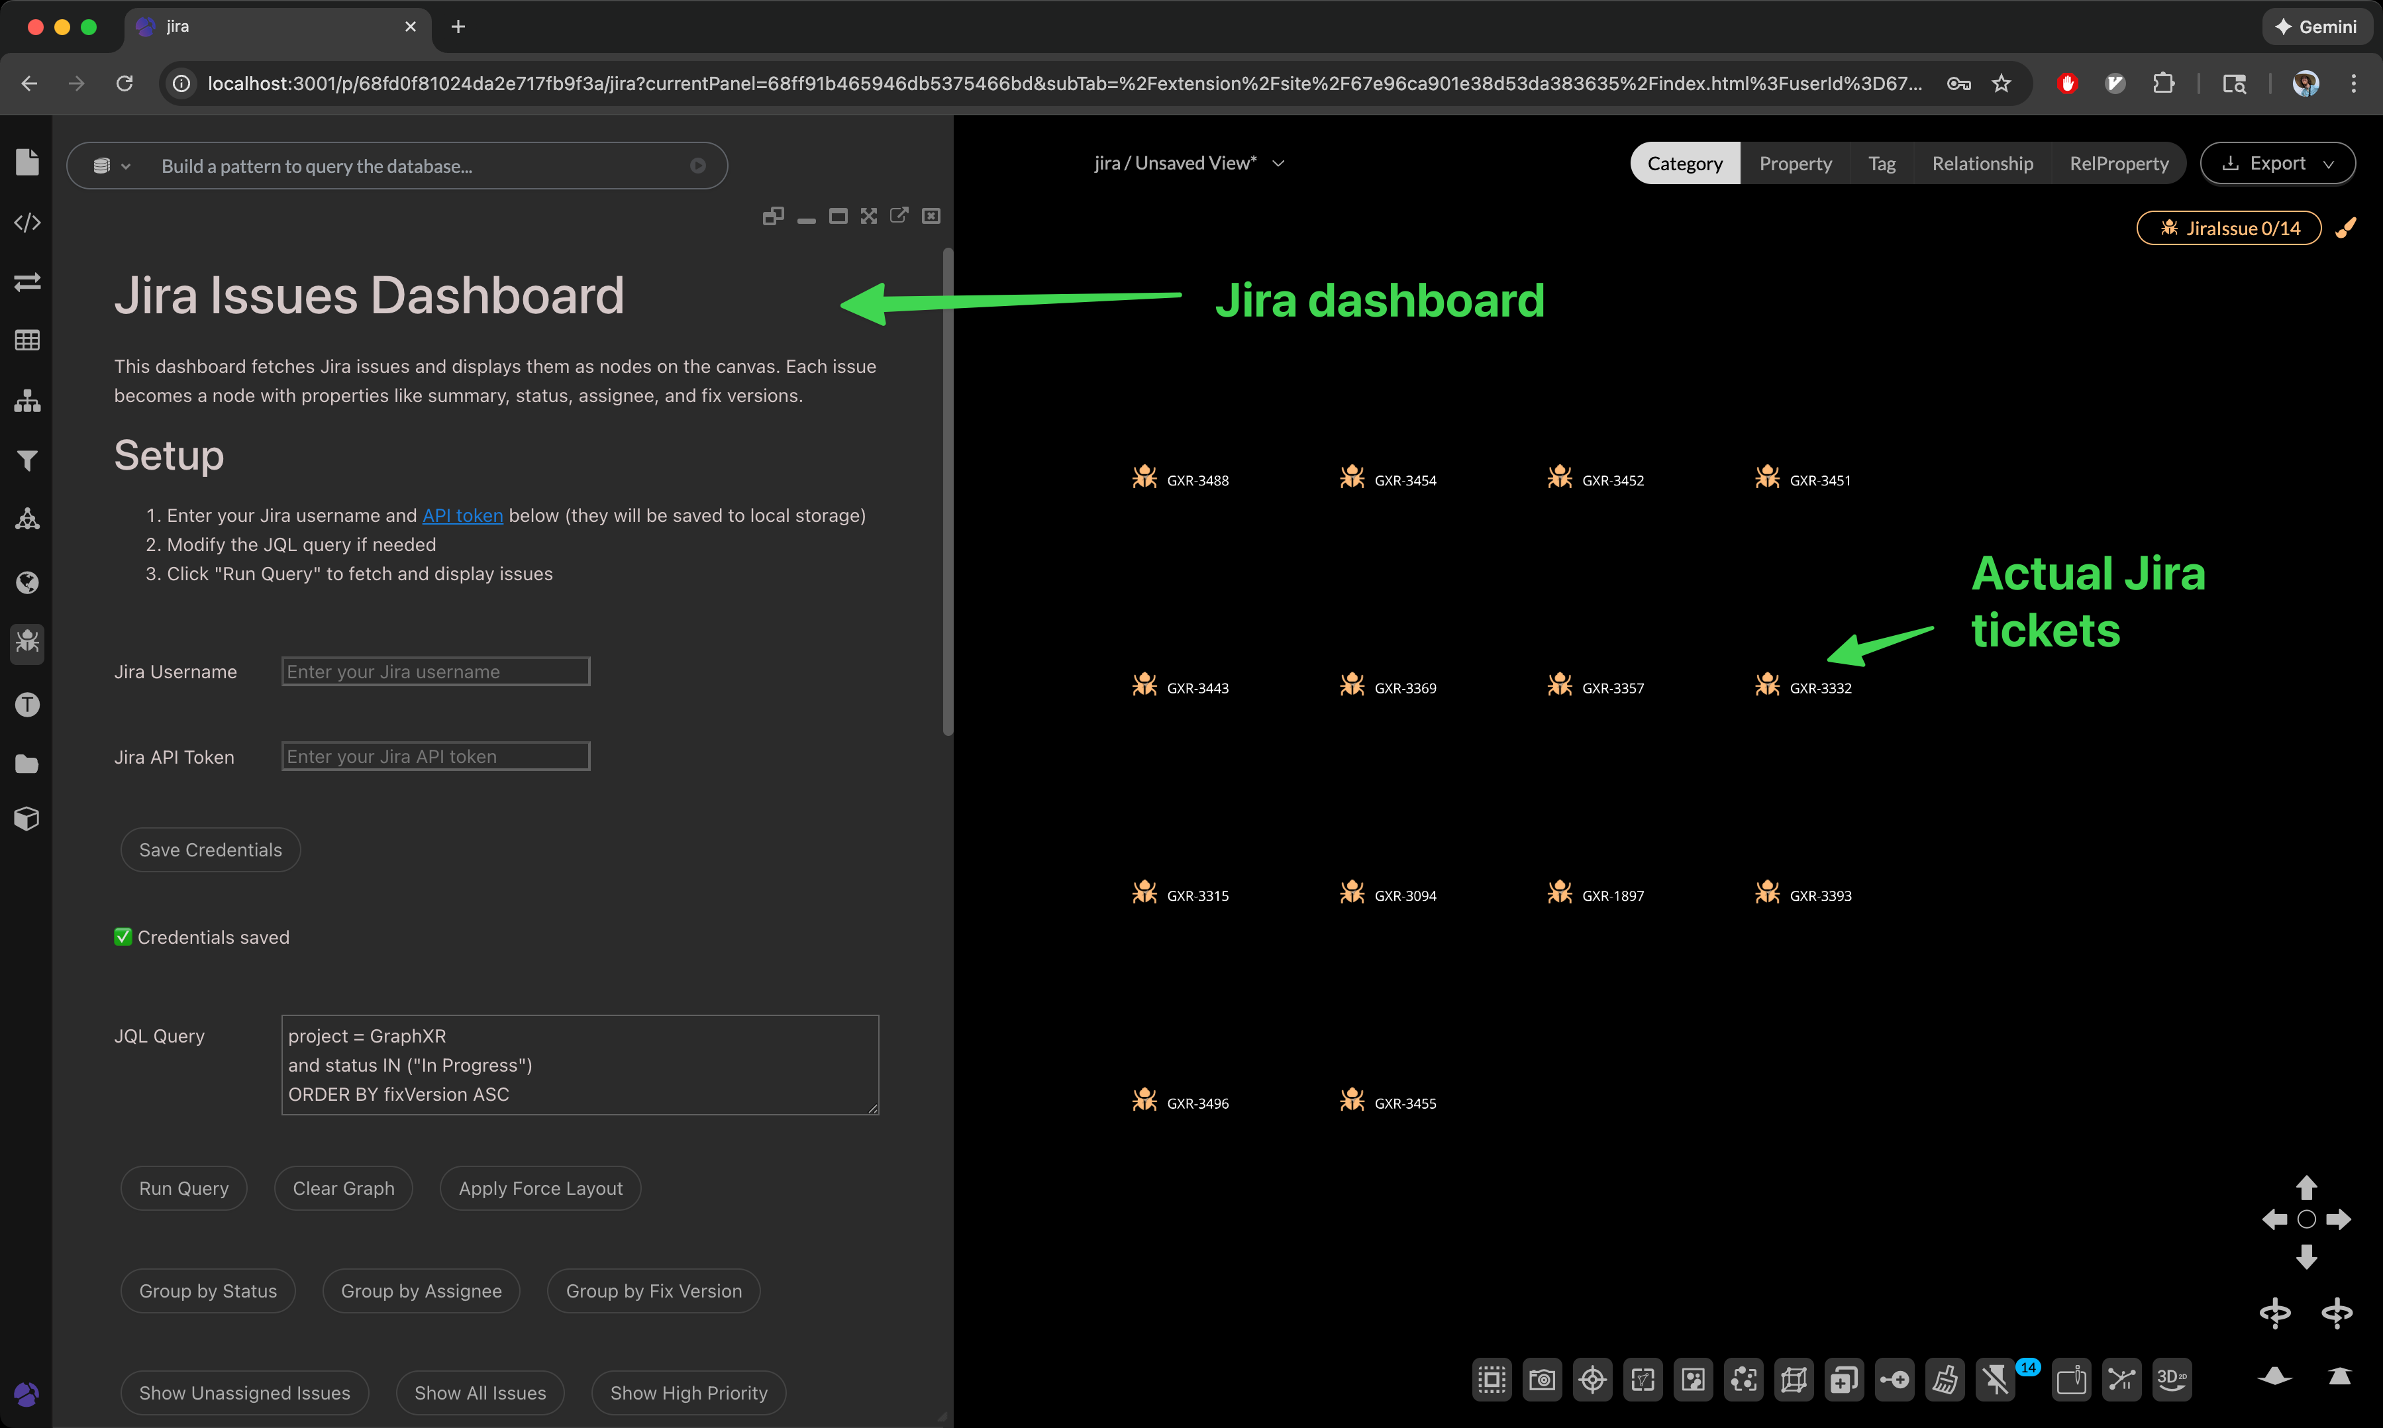The width and height of the screenshot is (2383, 1428).
Task: Open the Filter funnel panel
Action: [x=27, y=460]
